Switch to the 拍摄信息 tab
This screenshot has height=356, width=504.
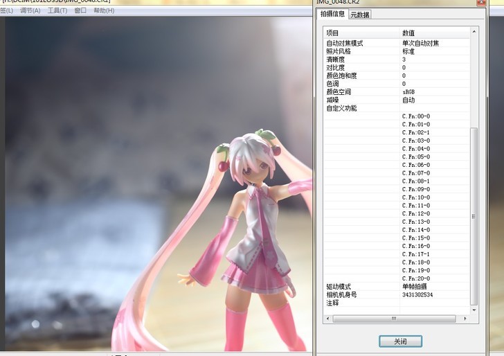[x=333, y=14]
